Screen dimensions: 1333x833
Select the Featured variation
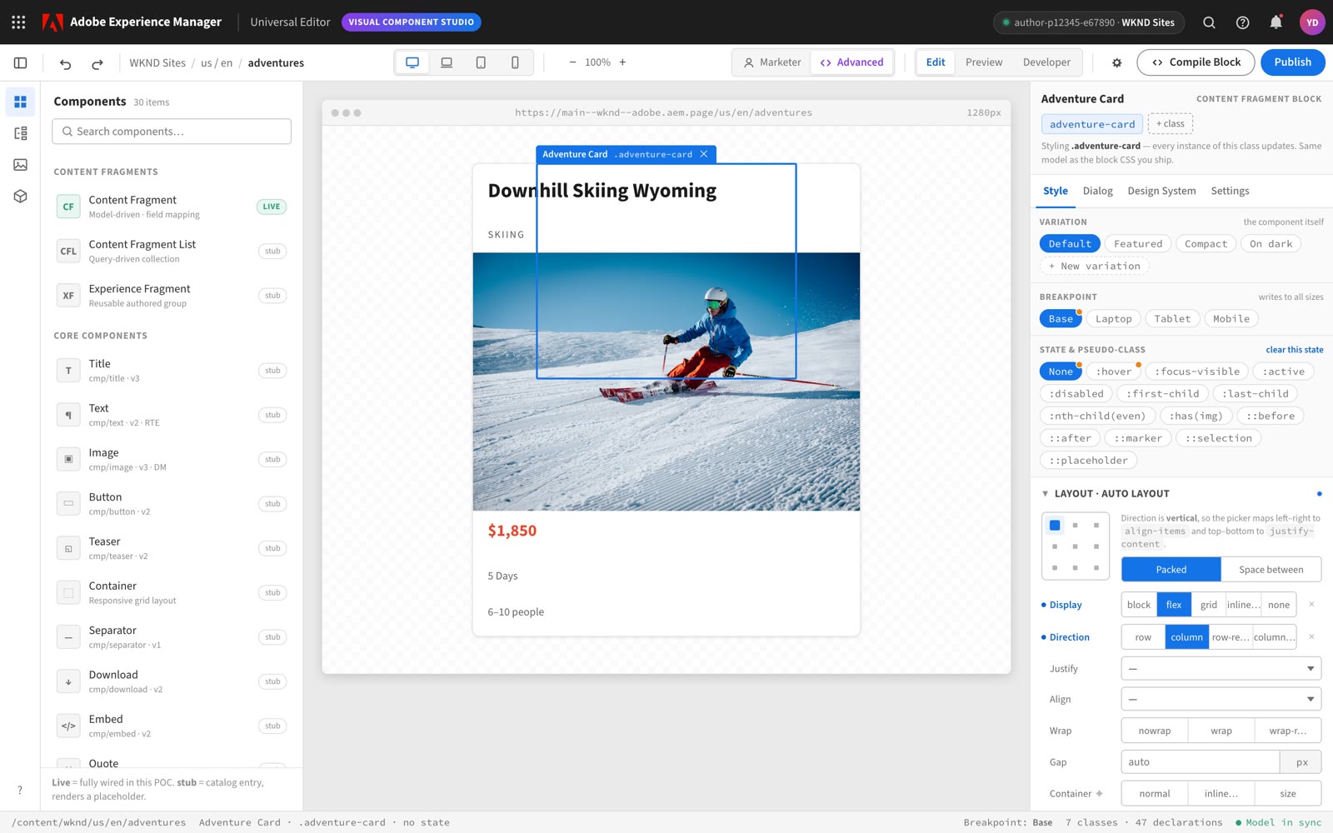click(x=1138, y=244)
